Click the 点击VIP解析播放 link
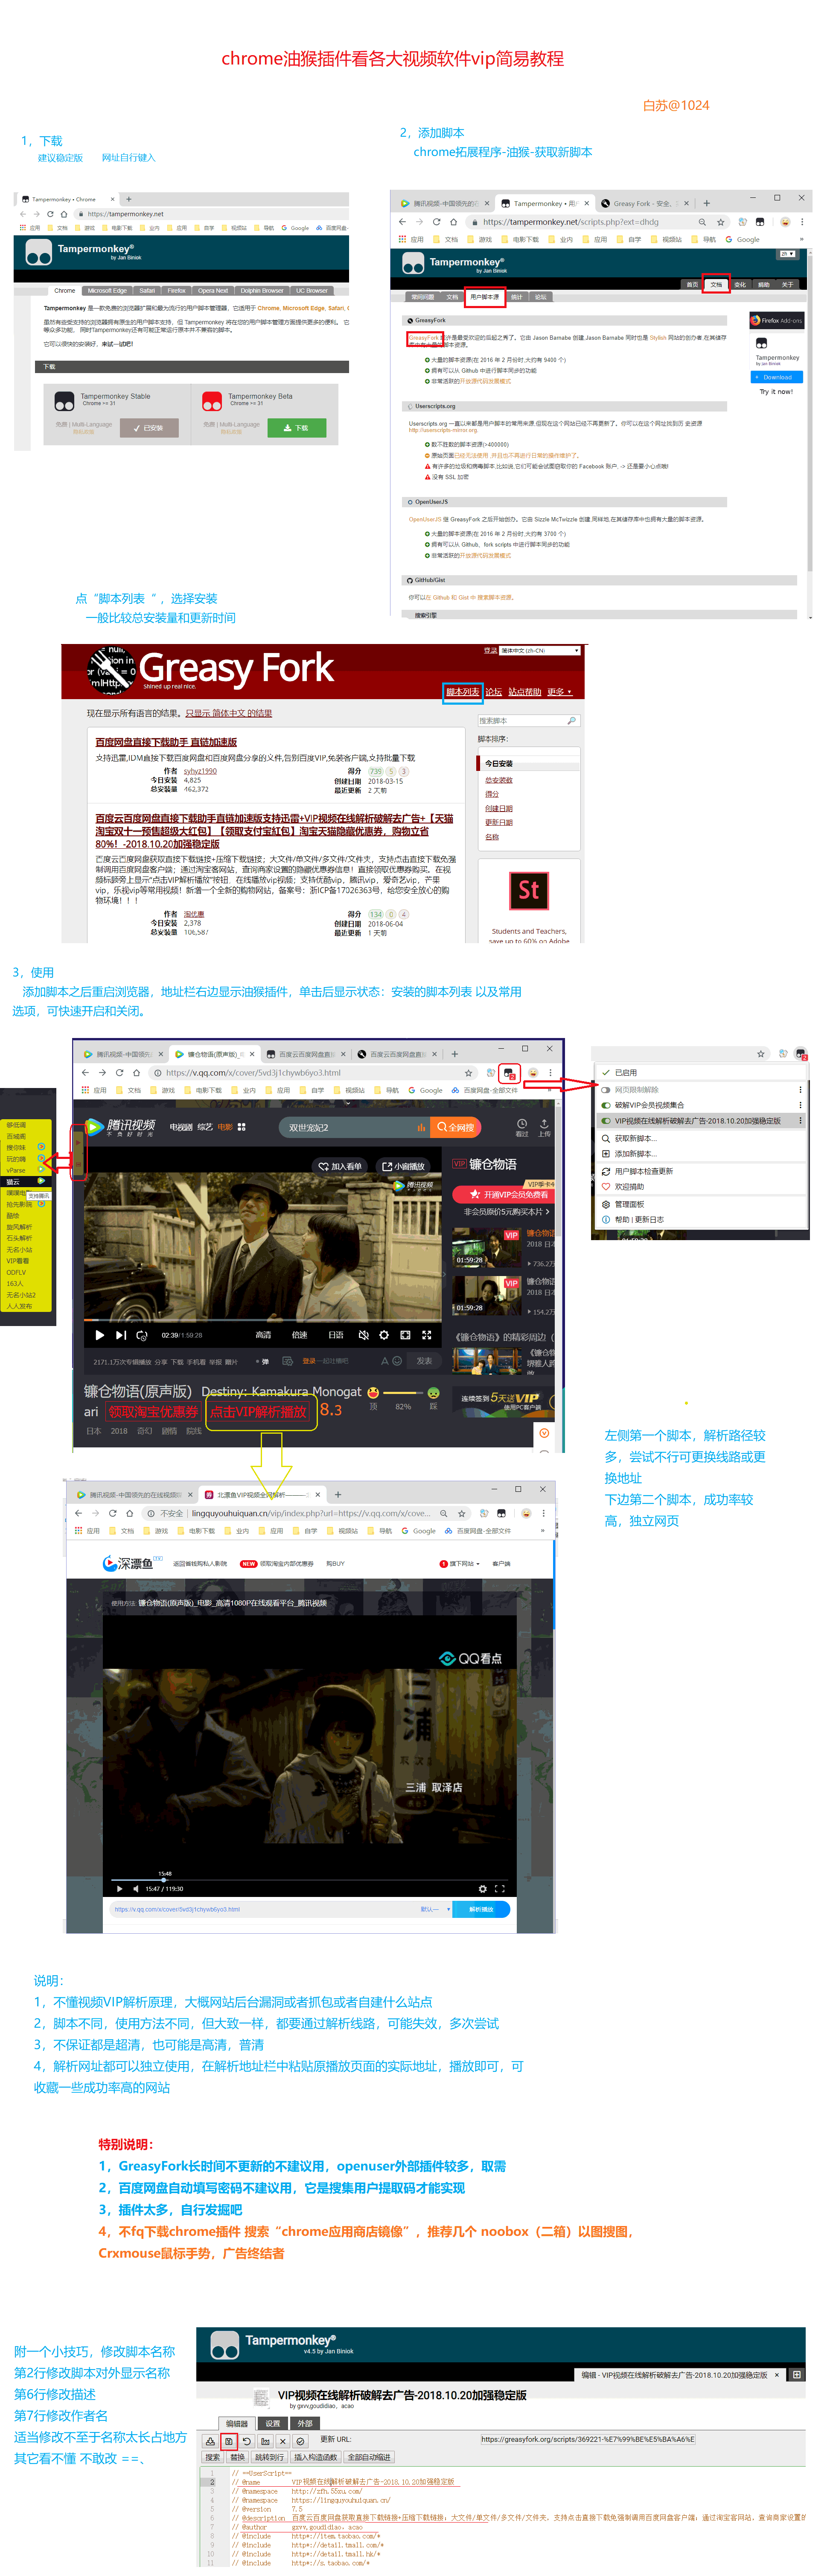833x2576 pixels. point(258,1412)
